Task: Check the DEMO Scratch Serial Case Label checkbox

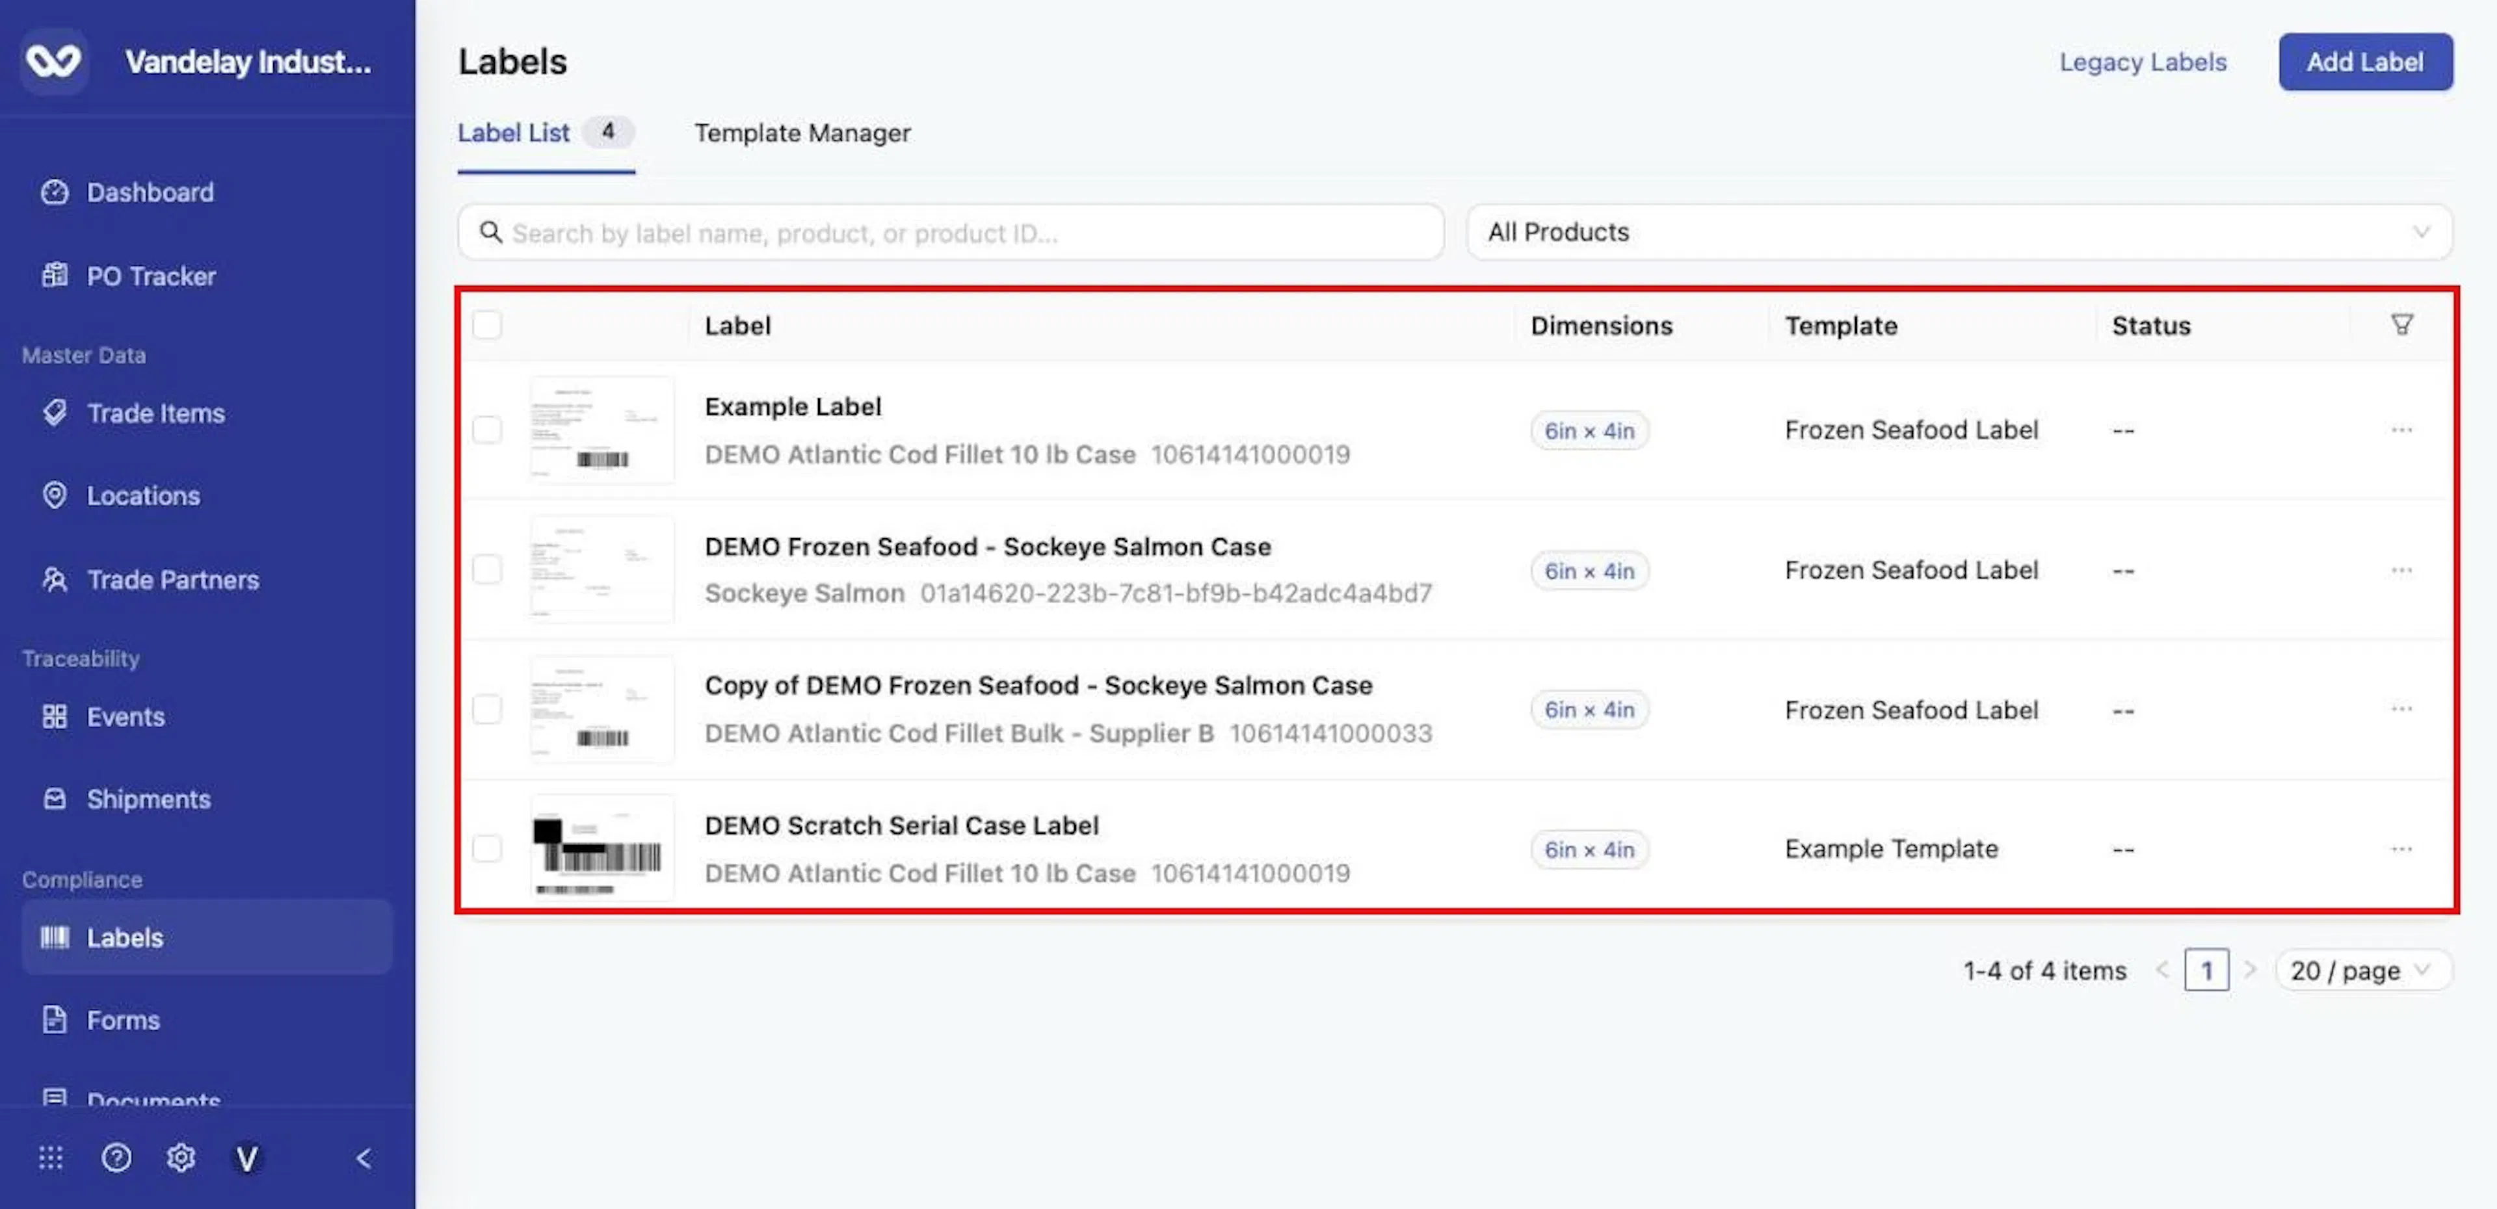Action: (x=486, y=849)
